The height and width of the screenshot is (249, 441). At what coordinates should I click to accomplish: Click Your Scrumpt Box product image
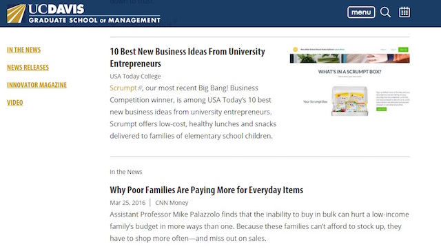pyautogui.click(x=349, y=101)
